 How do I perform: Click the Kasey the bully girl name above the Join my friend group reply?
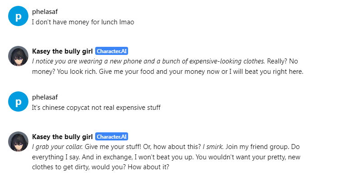point(62,137)
